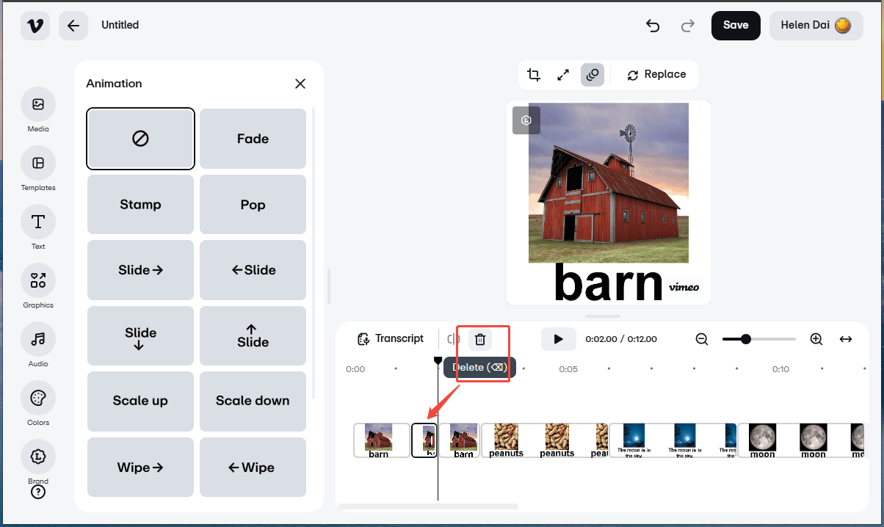This screenshot has height=527, width=884.
Task: Click the Replace media button
Action: coord(656,75)
